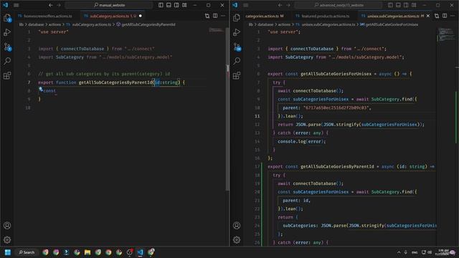The width and height of the screenshot is (459, 258).
Task: Go forward in manual_website window
Action: pos(59,5)
